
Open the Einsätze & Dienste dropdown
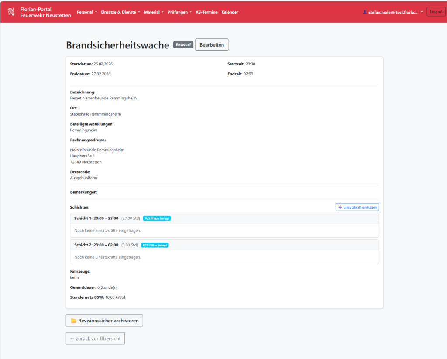click(x=120, y=12)
